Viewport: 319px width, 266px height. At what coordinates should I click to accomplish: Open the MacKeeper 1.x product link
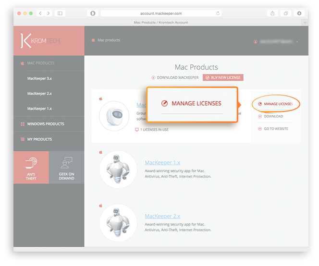[x=162, y=163]
